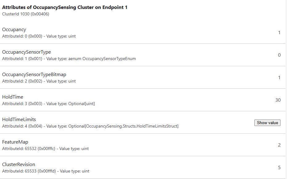Image resolution: width=287 pixels, height=179 pixels.
Task: Click the HoldTime attribute name
Action: tap(13, 97)
